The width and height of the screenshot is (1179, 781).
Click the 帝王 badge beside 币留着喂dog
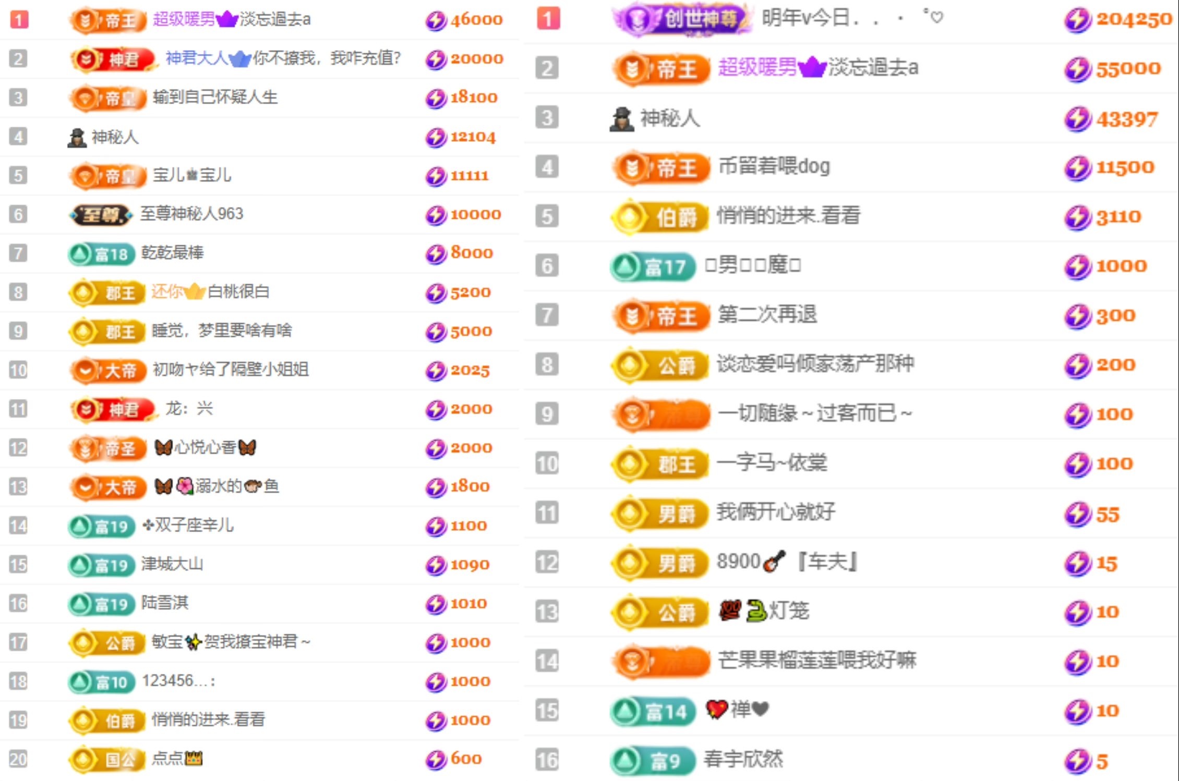coord(661,168)
